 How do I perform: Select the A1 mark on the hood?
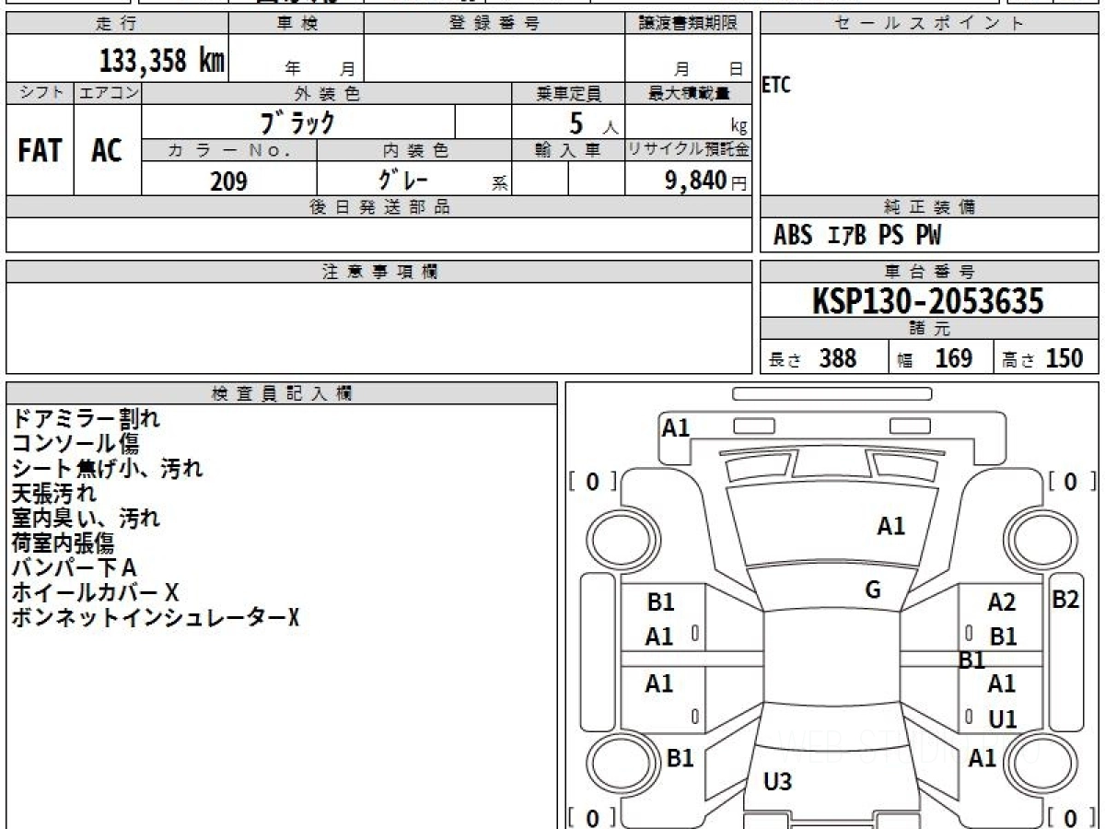point(890,526)
